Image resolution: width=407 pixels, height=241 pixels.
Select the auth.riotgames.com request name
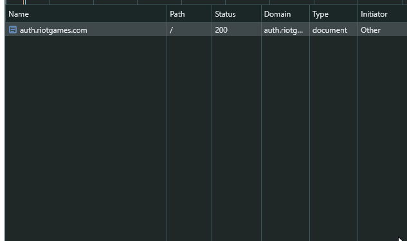point(53,30)
